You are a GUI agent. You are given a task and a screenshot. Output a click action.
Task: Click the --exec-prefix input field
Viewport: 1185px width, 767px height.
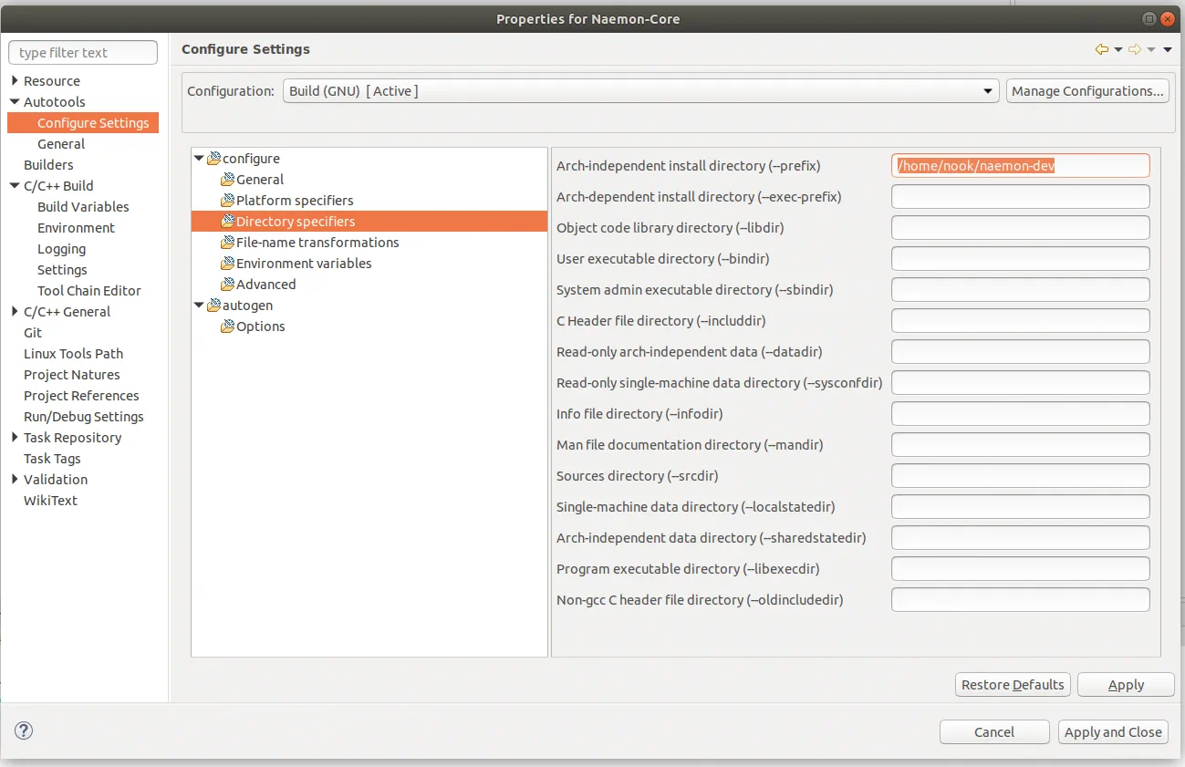tap(1020, 197)
